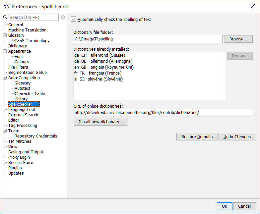
Task: Open Tag Processing preferences
Action: point(23,125)
